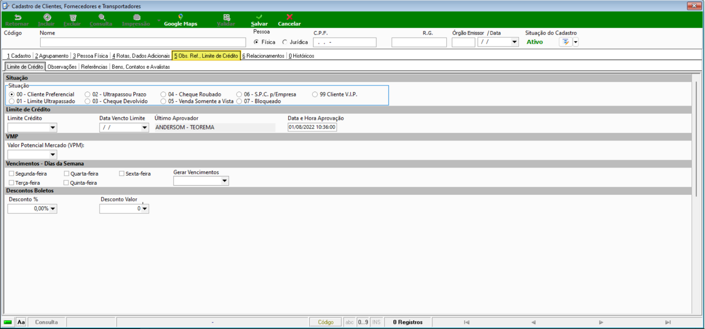Open Data Vencto Limite date picker
Viewport: 705px width, 329px height.
click(144, 127)
